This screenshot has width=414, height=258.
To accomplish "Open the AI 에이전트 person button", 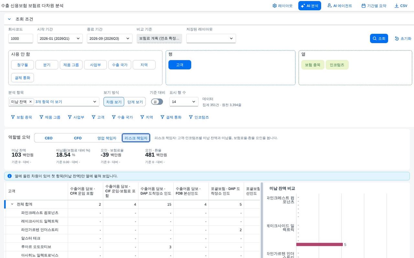I will pyautogui.click(x=340, y=6).
